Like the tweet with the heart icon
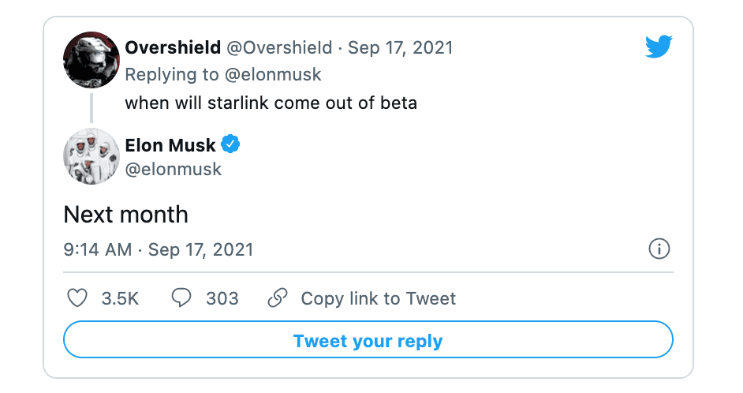This screenshot has width=743, height=393. click(x=77, y=298)
